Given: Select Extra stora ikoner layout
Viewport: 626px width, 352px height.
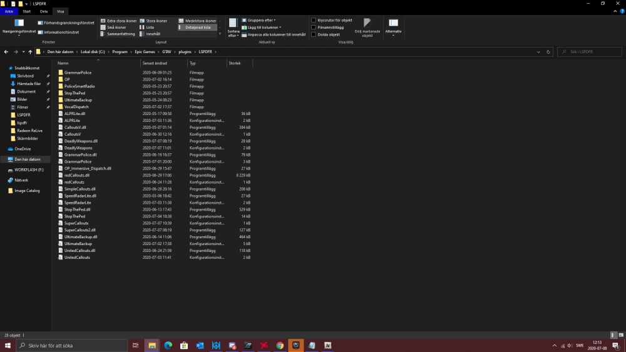Looking at the screenshot, I should [121, 21].
